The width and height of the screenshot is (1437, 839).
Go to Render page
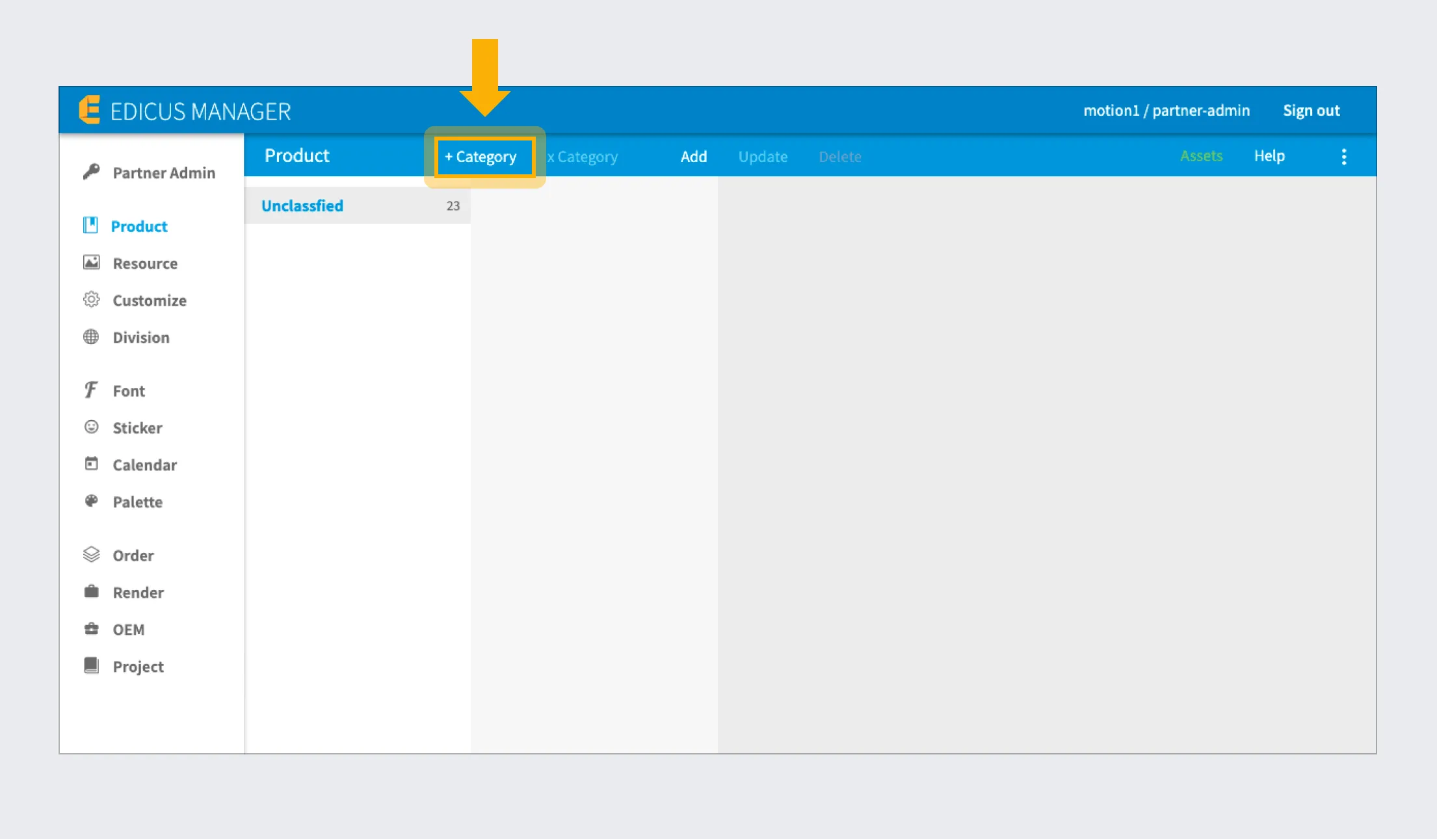[x=138, y=593]
